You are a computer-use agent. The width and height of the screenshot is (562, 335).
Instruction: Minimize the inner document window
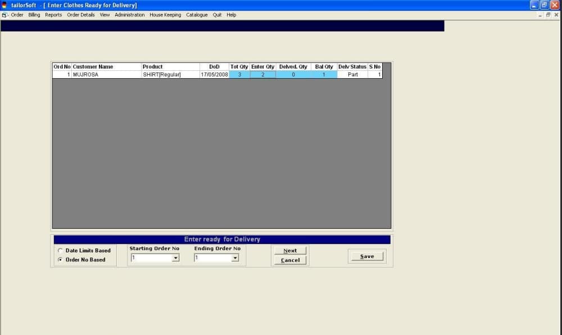coord(540,15)
